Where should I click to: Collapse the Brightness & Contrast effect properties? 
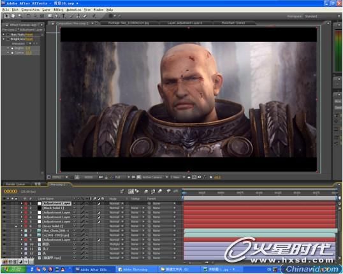click(3, 39)
